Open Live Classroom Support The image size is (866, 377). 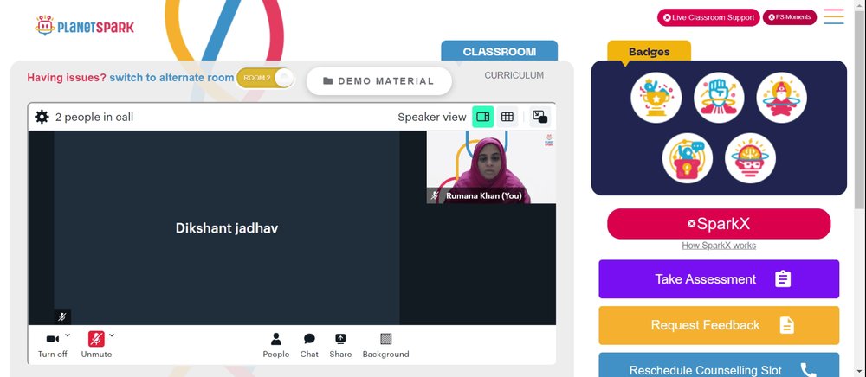[708, 17]
